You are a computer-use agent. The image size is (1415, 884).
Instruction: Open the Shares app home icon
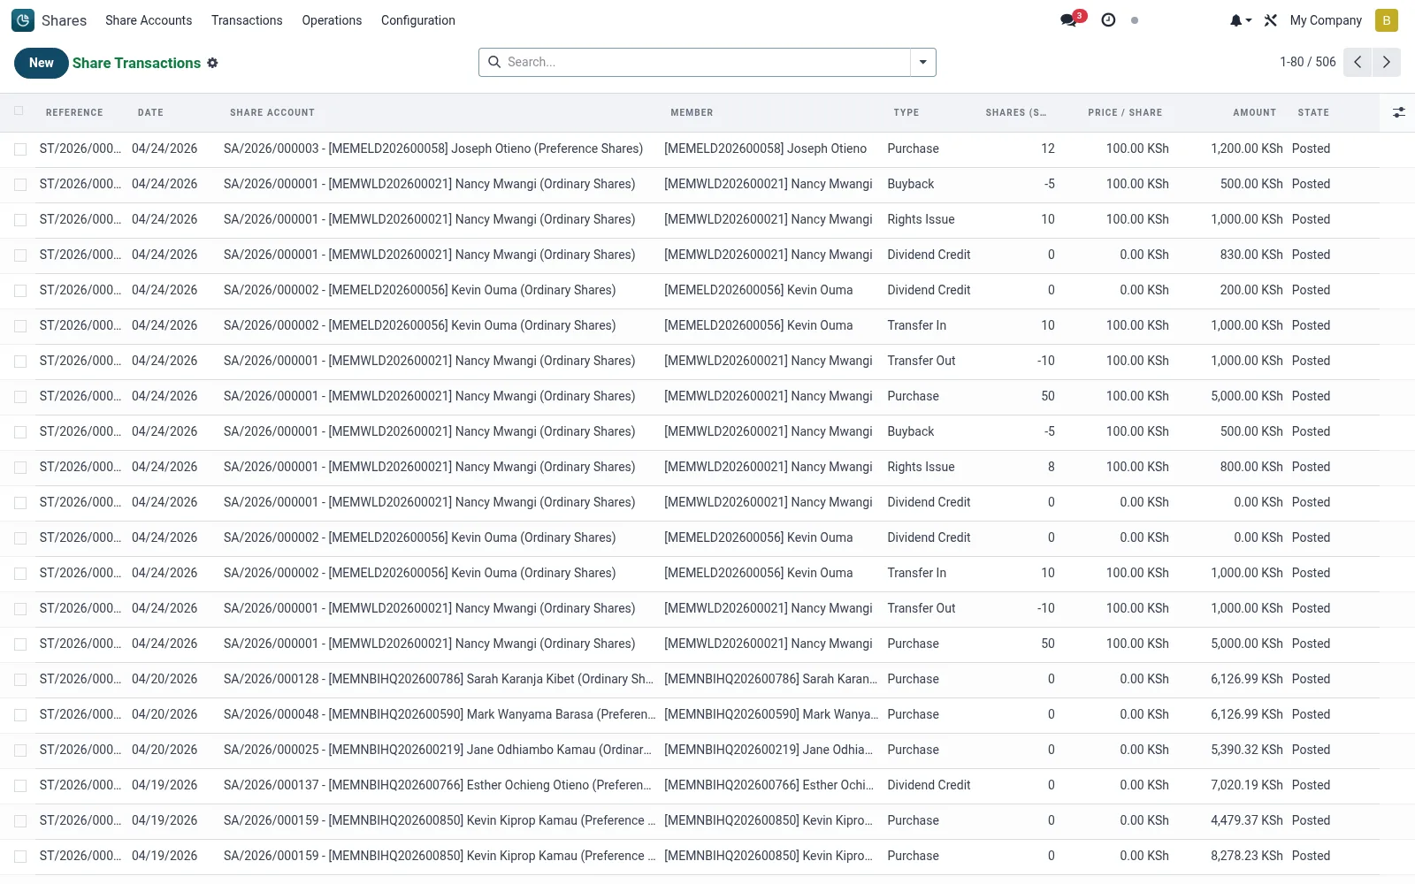(23, 20)
